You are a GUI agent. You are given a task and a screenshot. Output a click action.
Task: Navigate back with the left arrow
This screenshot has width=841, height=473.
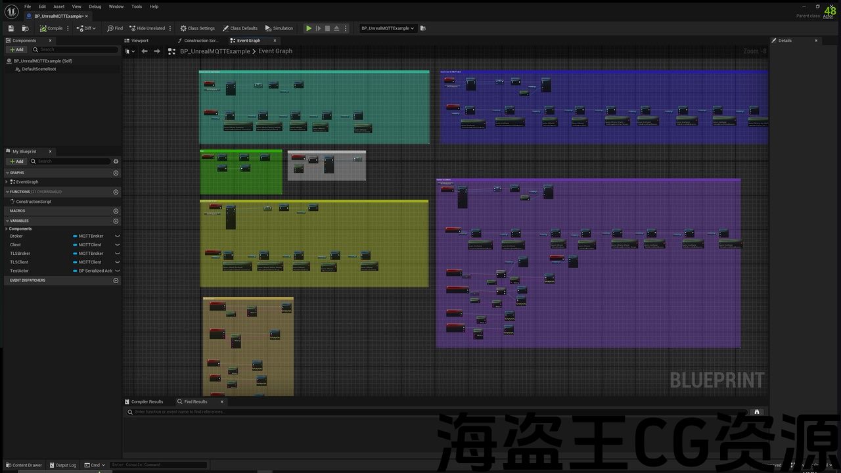145,51
